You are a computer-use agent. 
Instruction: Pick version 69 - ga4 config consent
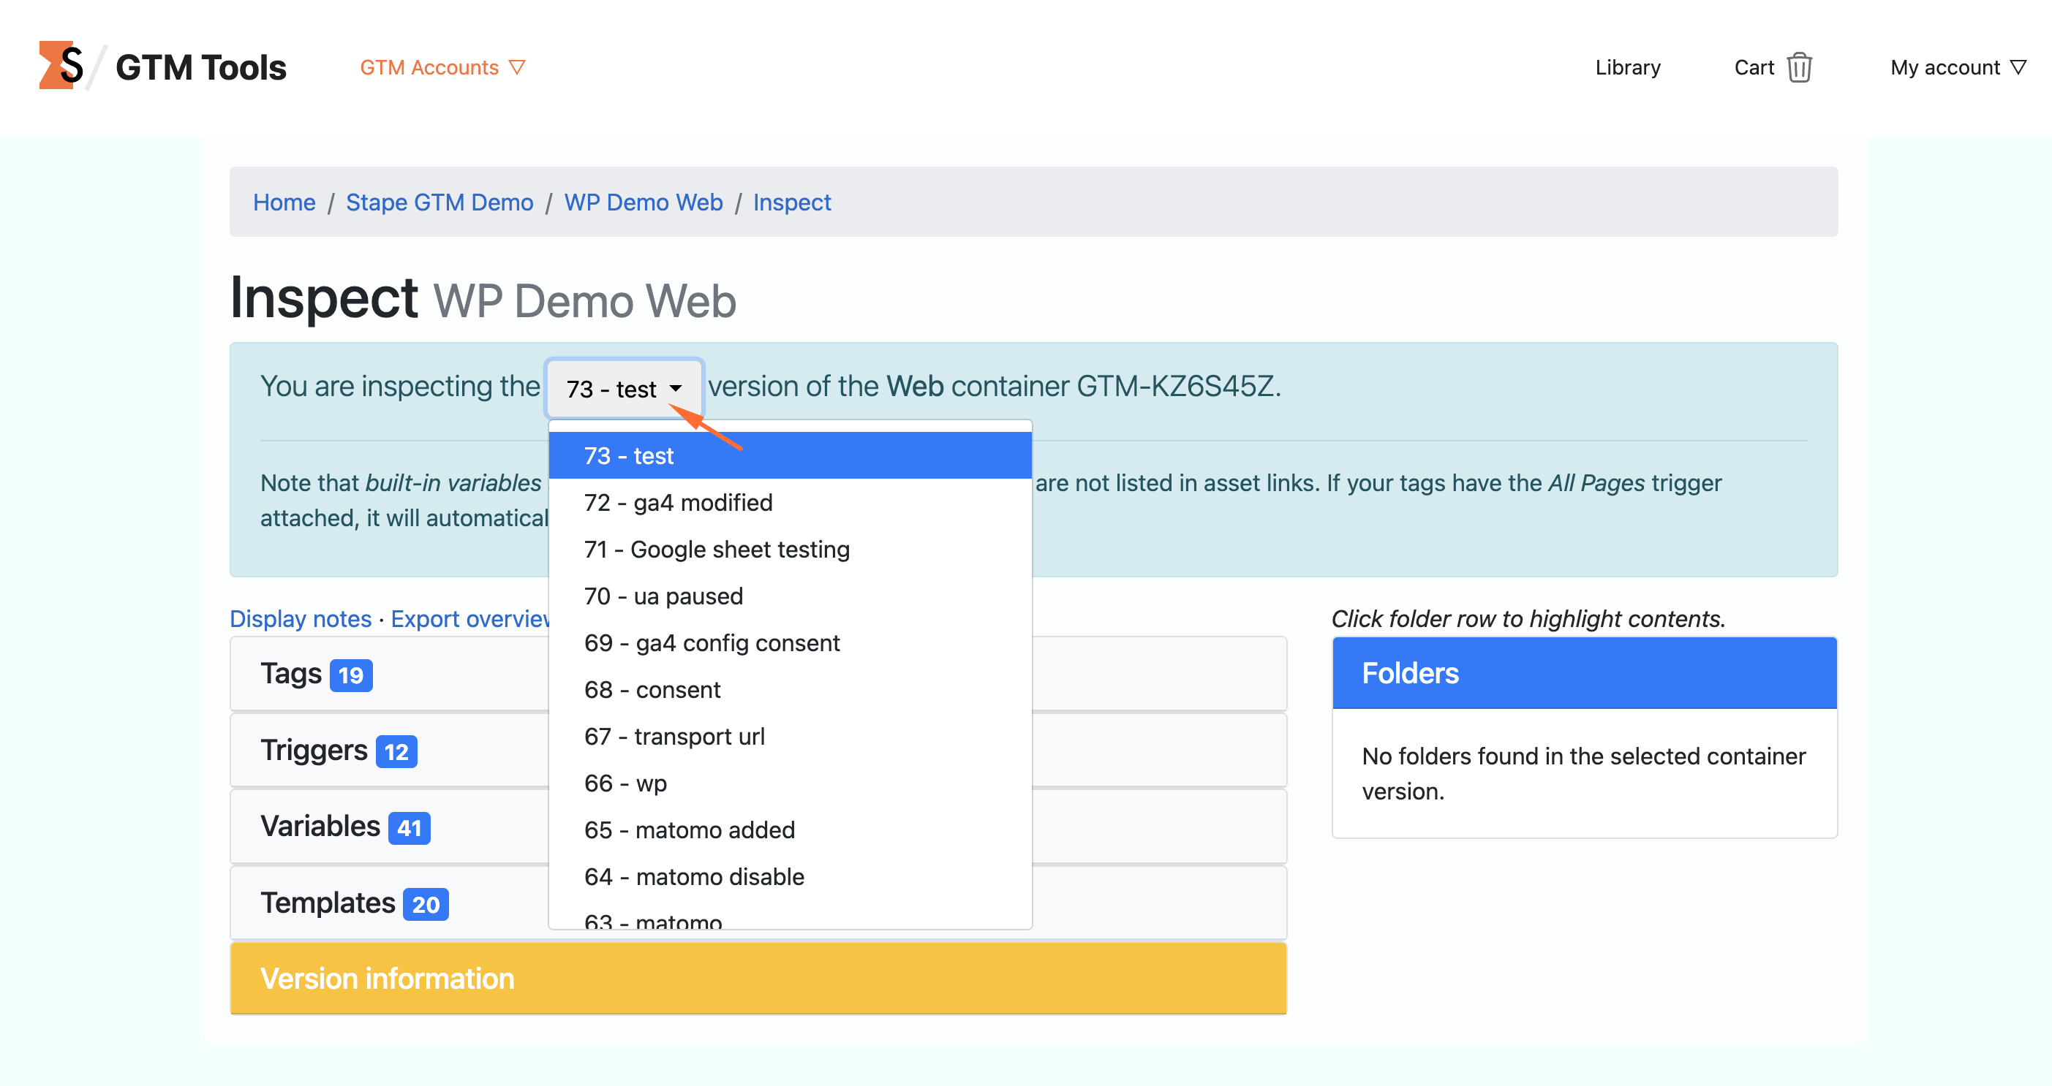[x=712, y=642]
